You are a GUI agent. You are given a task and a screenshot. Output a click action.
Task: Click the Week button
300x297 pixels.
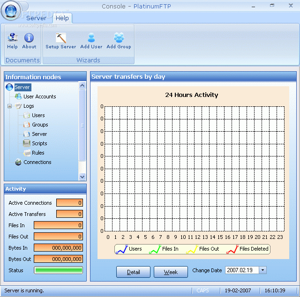[x=171, y=272]
